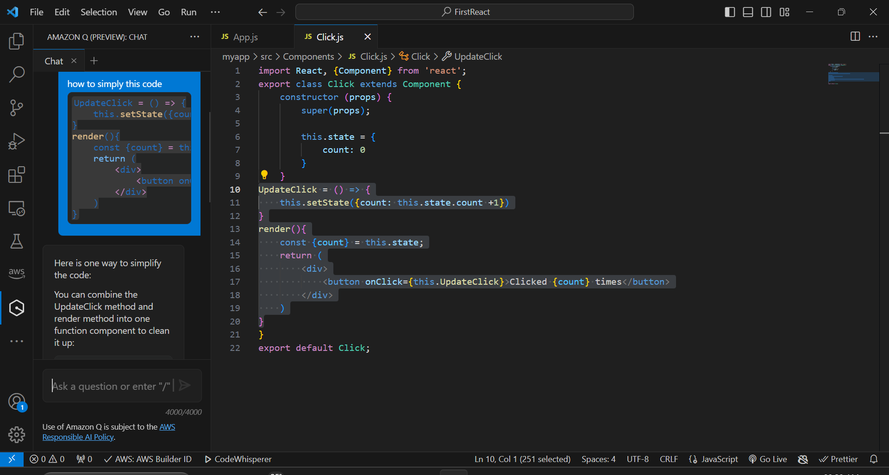Click the Amazon Q hexagon icon
The width and height of the screenshot is (889, 475).
[x=17, y=308]
